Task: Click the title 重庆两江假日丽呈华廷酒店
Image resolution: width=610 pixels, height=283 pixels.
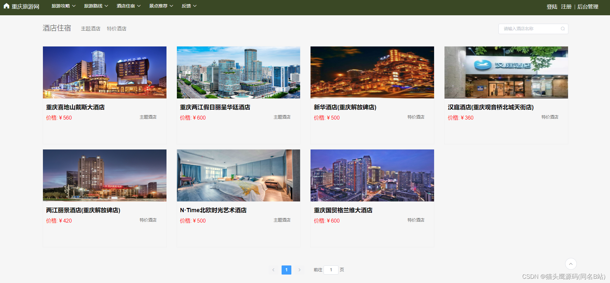Action: [x=215, y=107]
